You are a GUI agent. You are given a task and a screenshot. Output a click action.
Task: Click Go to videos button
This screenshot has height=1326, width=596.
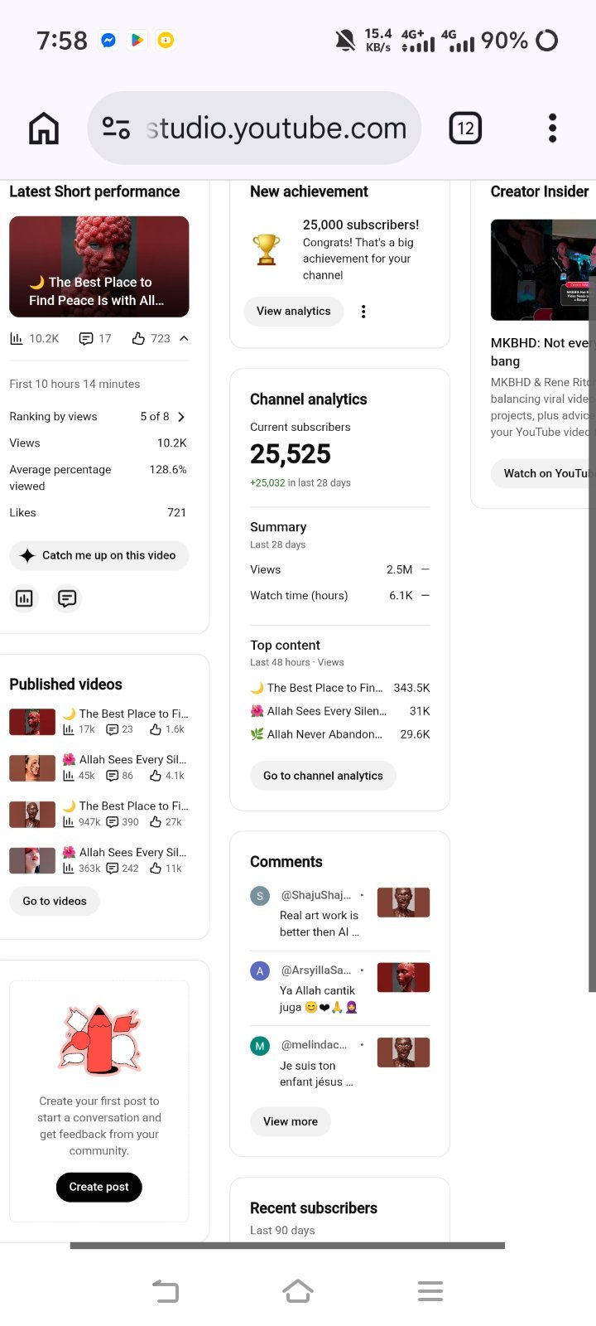coord(55,901)
